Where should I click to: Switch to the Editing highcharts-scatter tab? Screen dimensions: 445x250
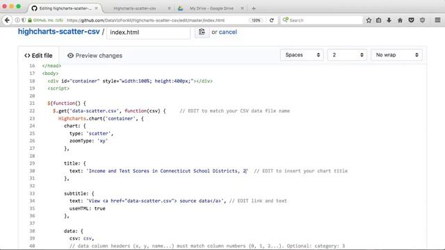pyautogui.click(x=65, y=8)
